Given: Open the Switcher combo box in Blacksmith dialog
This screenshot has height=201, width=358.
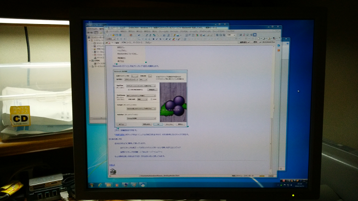Looking at the screenshot, I should [x=141, y=118].
